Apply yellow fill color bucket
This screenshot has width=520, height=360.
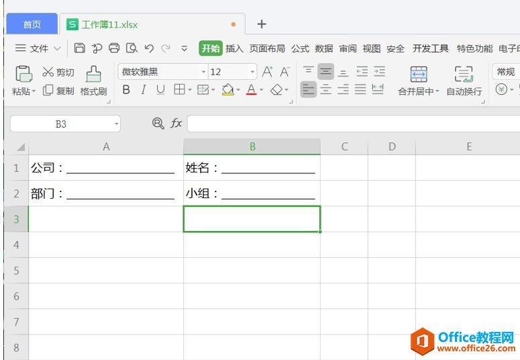click(x=228, y=89)
